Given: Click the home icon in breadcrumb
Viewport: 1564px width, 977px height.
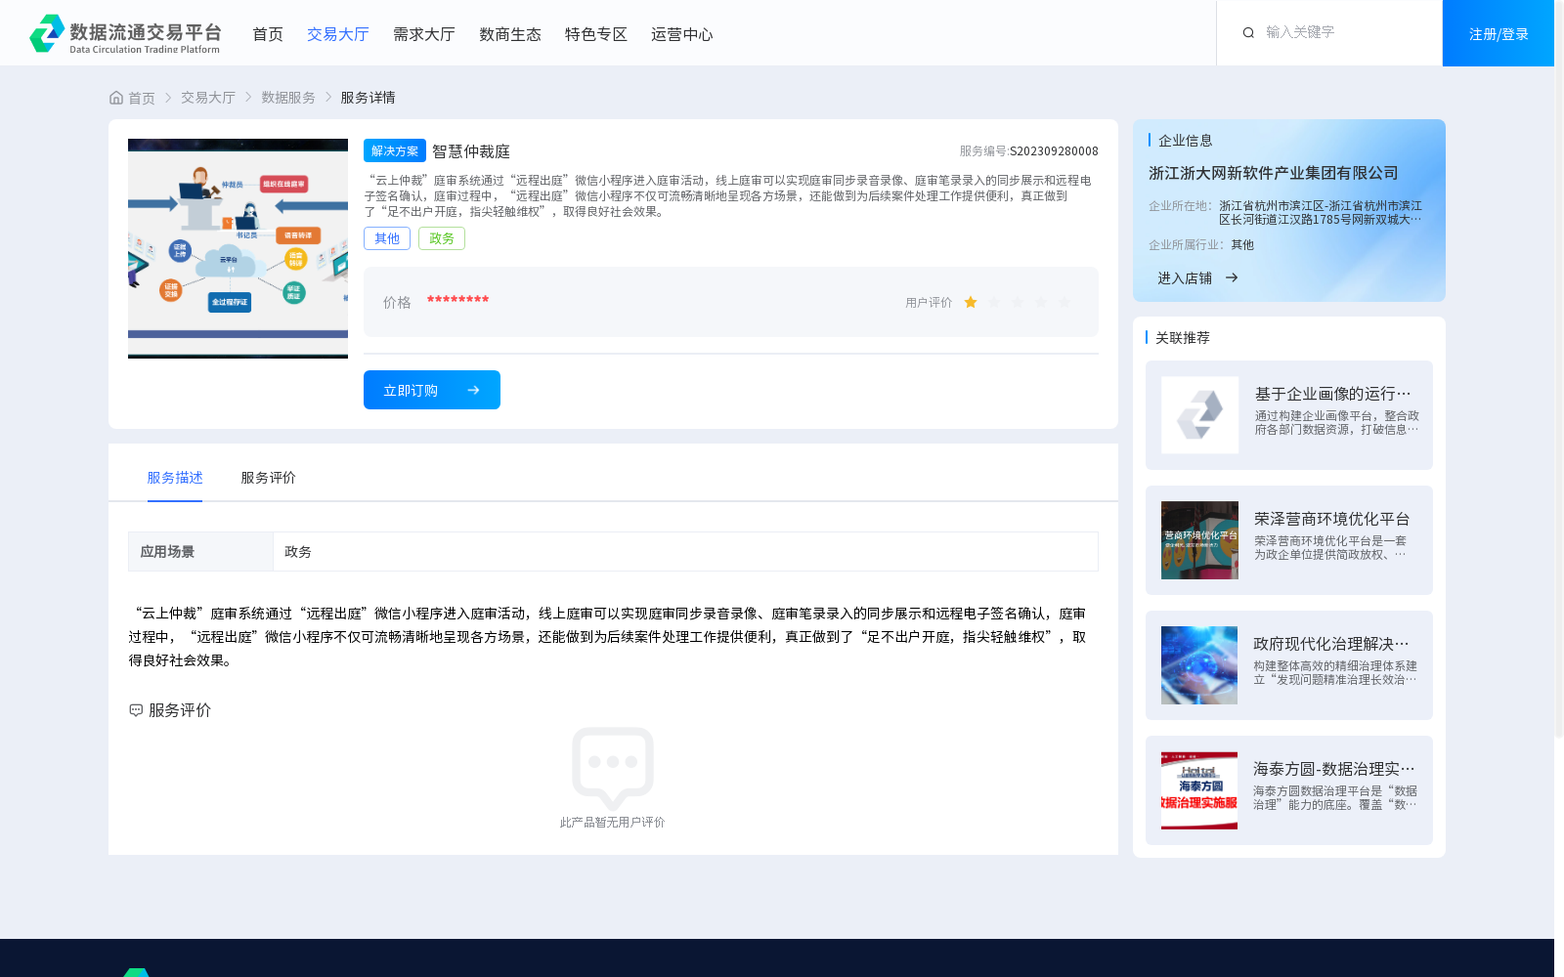Looking at the screenshot, I should (116, 98).
